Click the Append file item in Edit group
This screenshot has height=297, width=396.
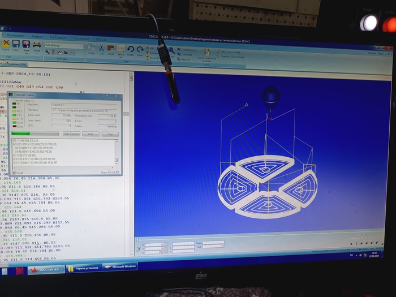(152, 53)
